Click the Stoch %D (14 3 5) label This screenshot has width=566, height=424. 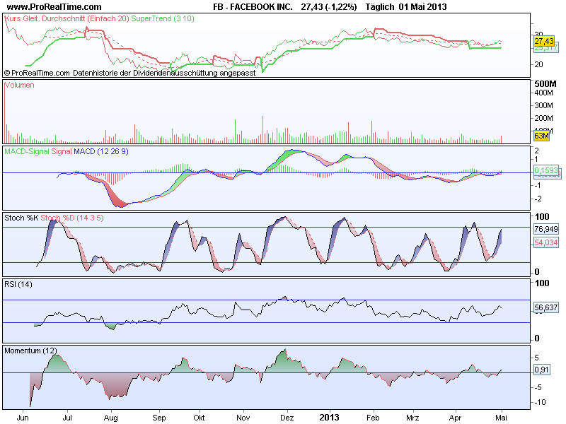tap(72, 218)
